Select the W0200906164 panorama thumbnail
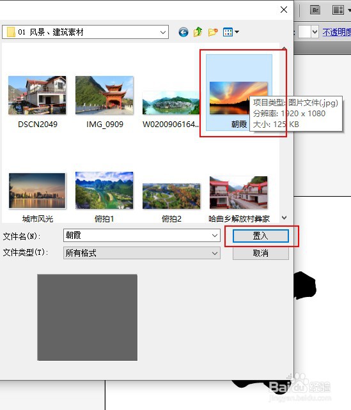Viewport: 351px width, 410px height. [171, 102]
